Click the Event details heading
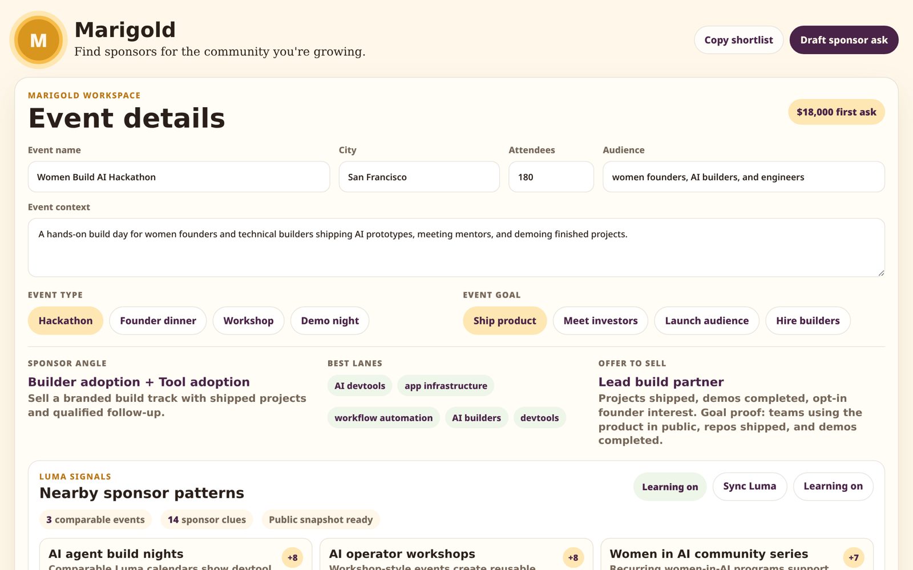This screenshot has height=570, width=913. click(127, 118)
